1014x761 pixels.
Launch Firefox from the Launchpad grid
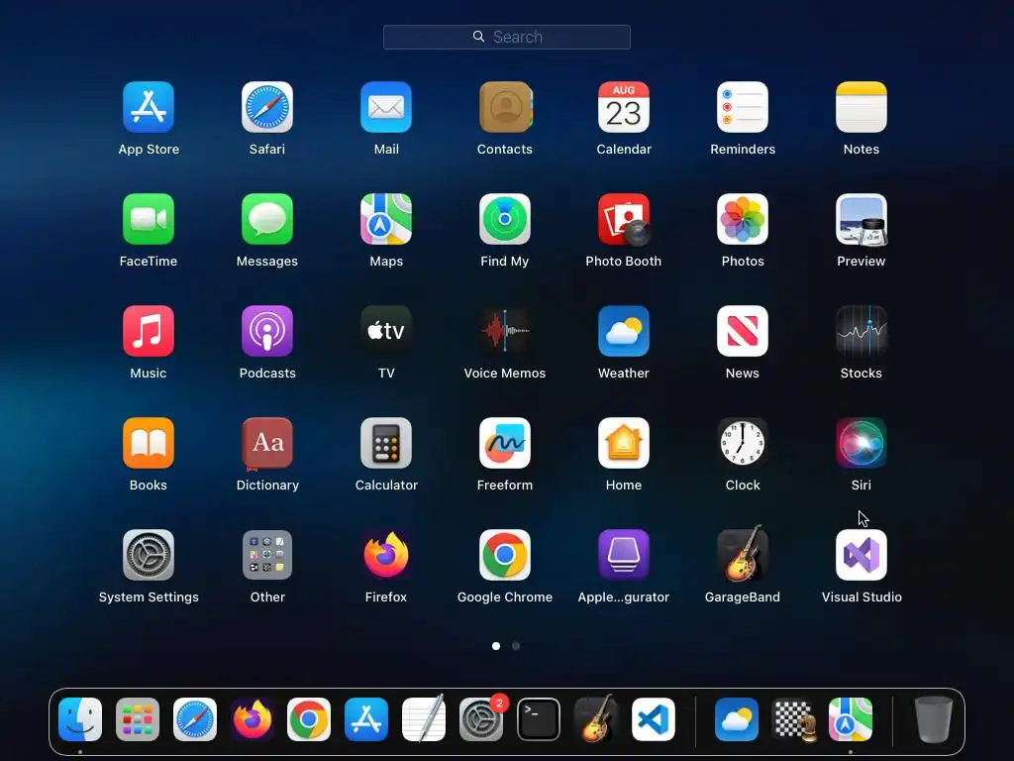click(x=386, y=555)
